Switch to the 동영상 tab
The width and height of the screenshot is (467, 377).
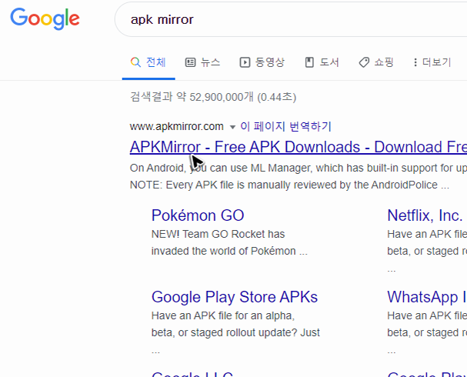pyautogui.click(x=262, y=62)
